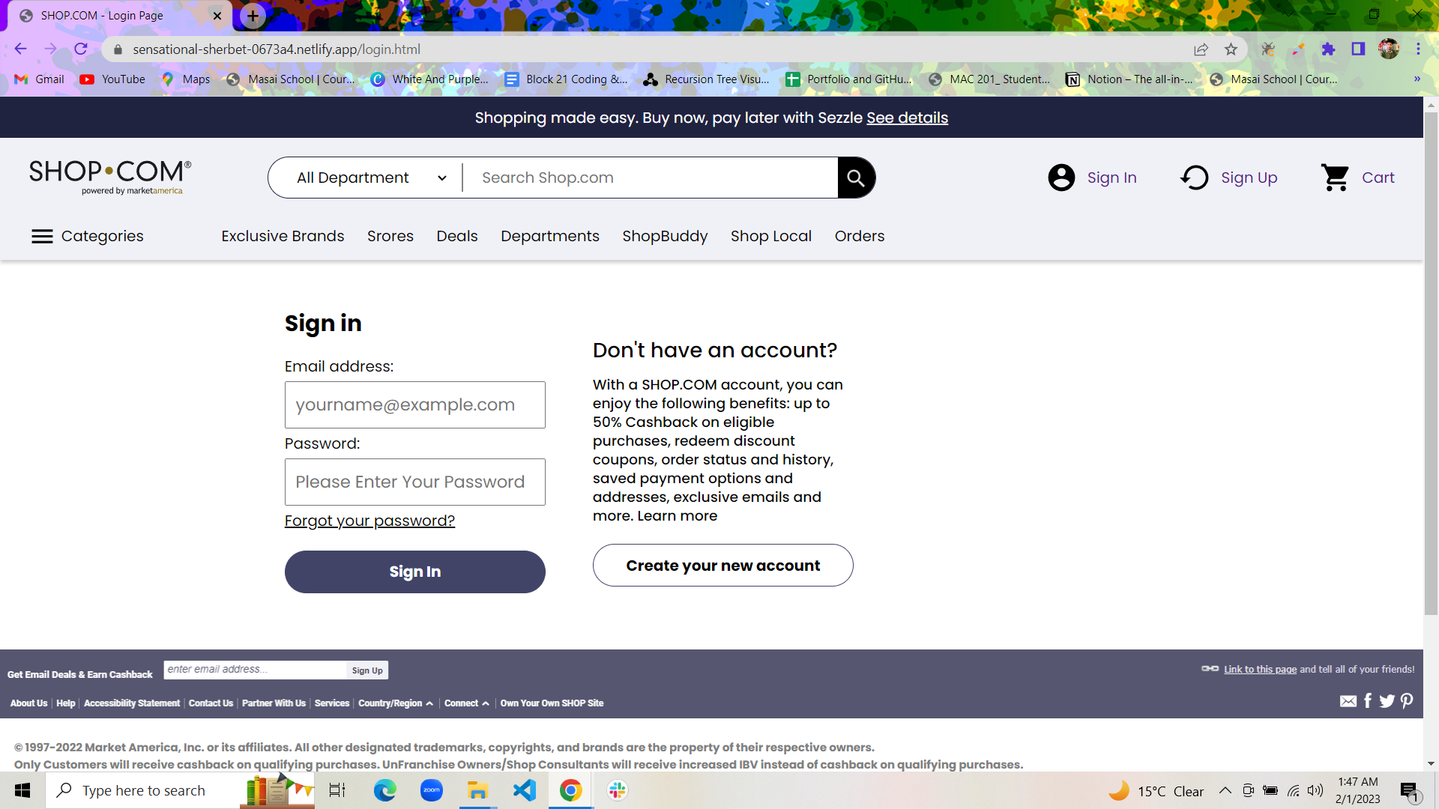The height and width of the screenshot is (809, 1439).
Task: Click the dark Sign In submit button
Action: coord(415,572)
